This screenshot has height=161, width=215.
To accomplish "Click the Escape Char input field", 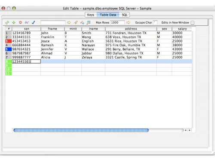I will pos(155,22).
